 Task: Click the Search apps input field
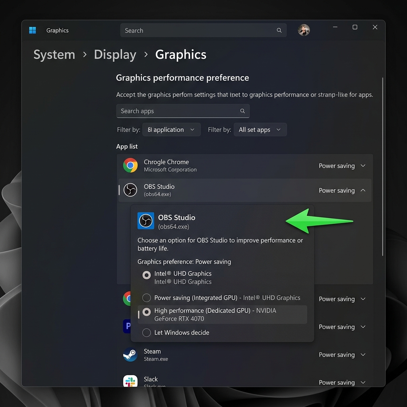click(x=183, y=111)
